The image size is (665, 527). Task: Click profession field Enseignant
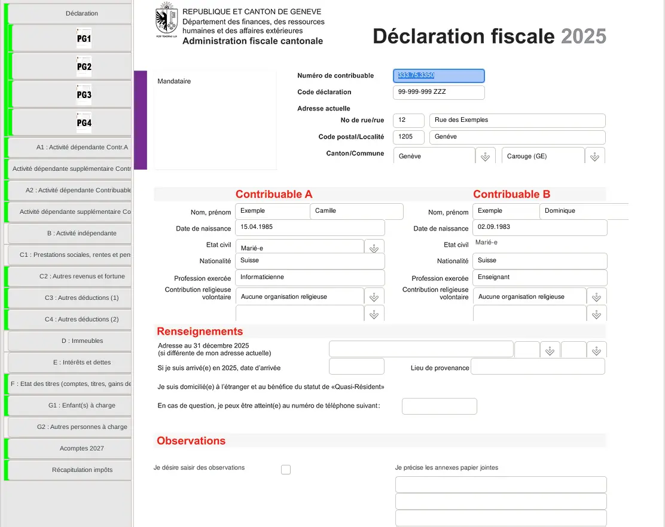540,277
